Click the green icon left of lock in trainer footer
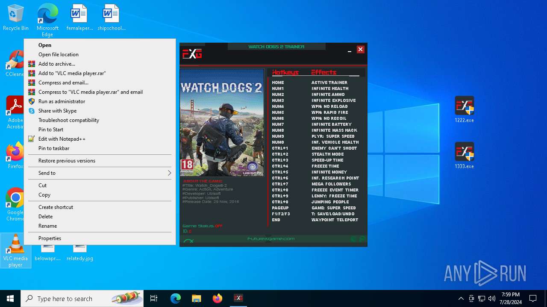 click(x=353, y=239)
